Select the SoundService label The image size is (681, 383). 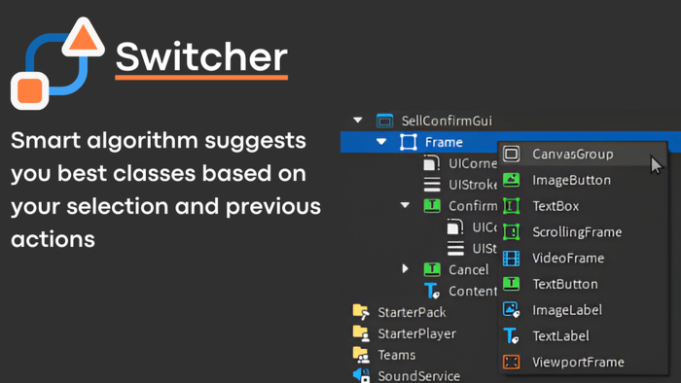tap(418, 375)
